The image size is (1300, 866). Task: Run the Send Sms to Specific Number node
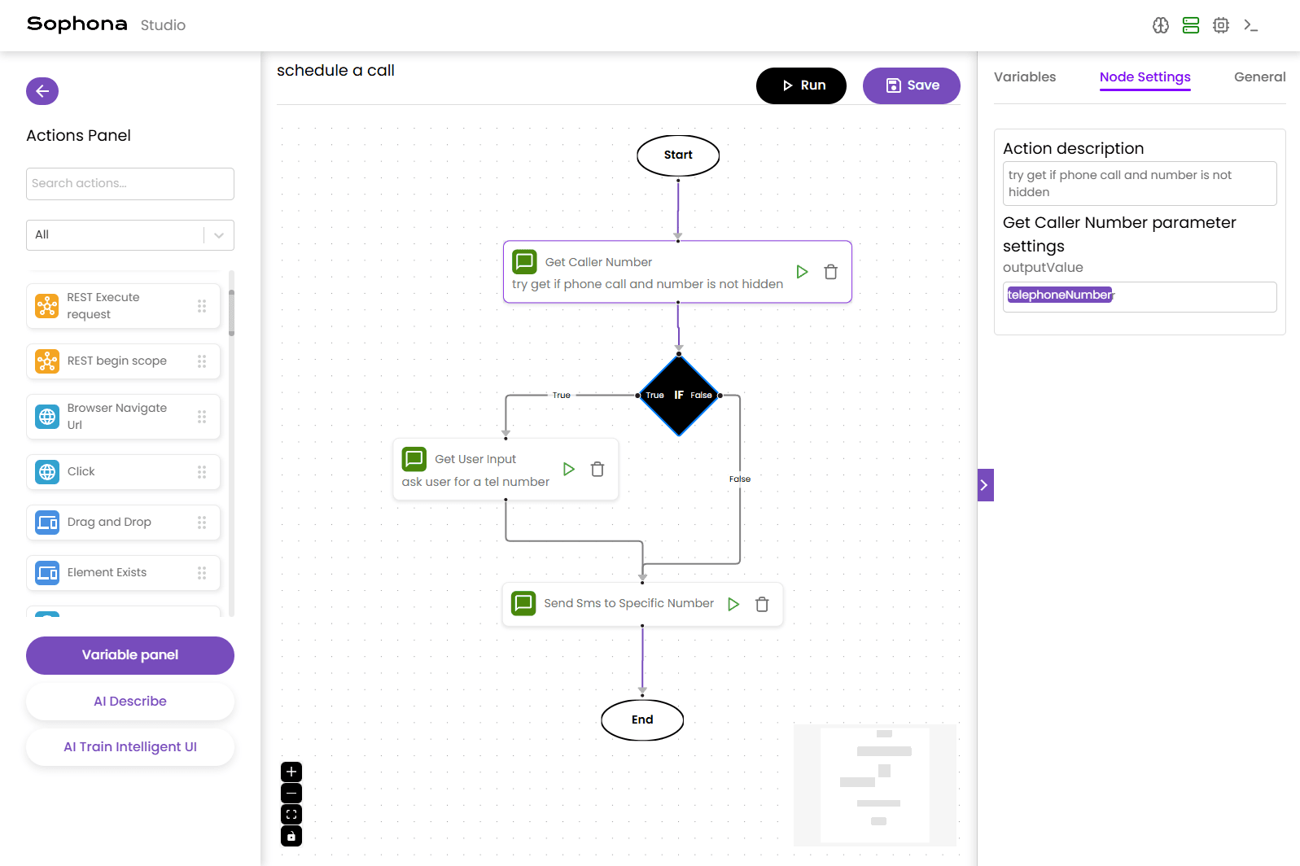pyautogui.click(x=733, y=604)
